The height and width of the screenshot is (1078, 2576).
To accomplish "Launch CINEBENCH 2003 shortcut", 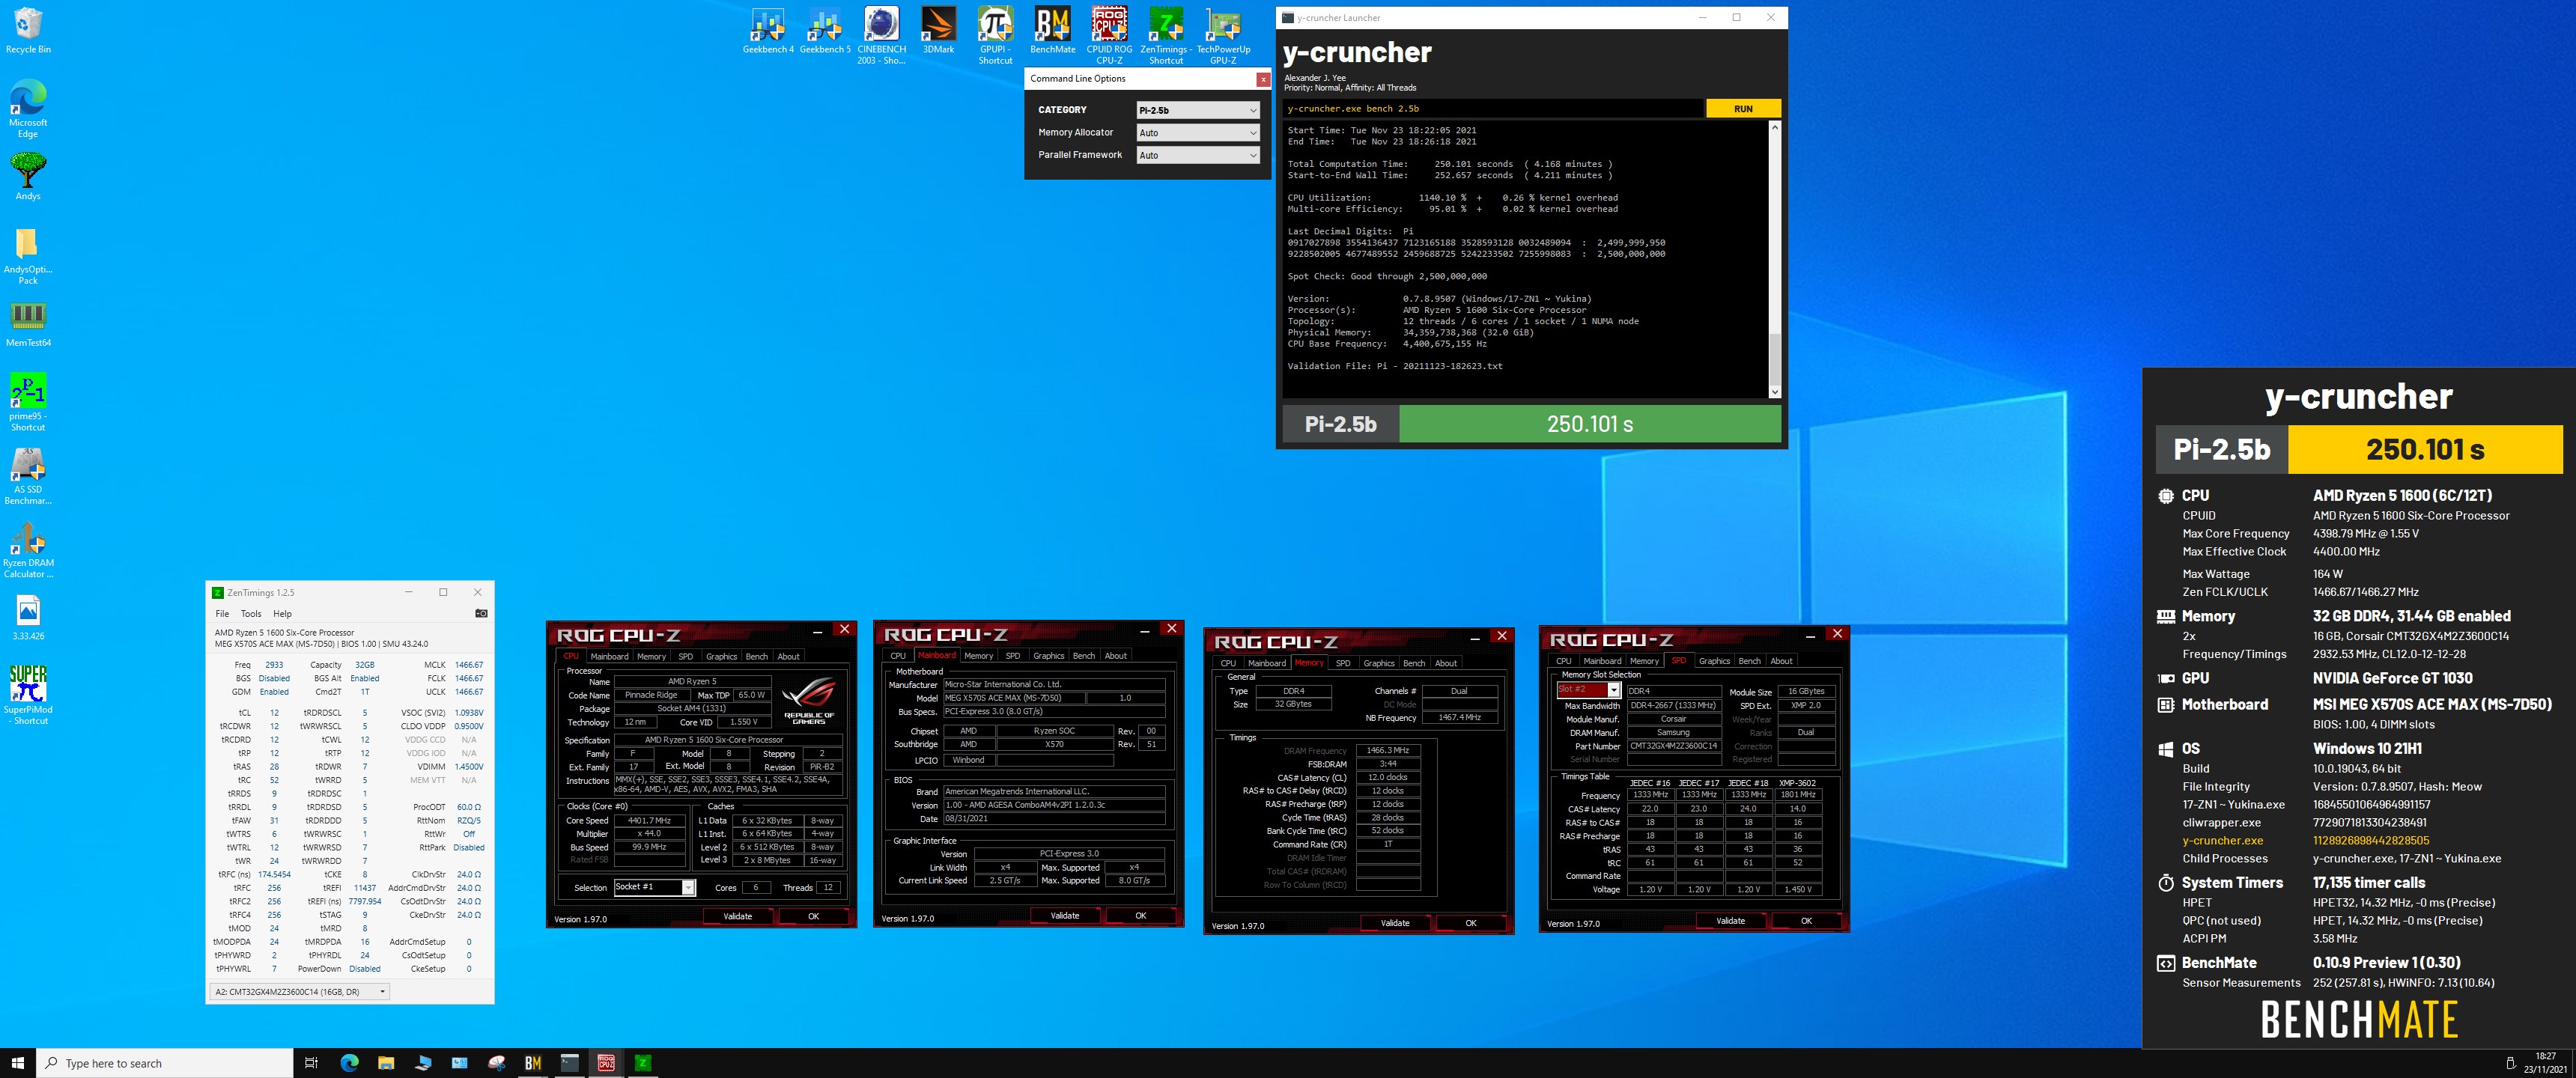I will [x=881, y=35].
